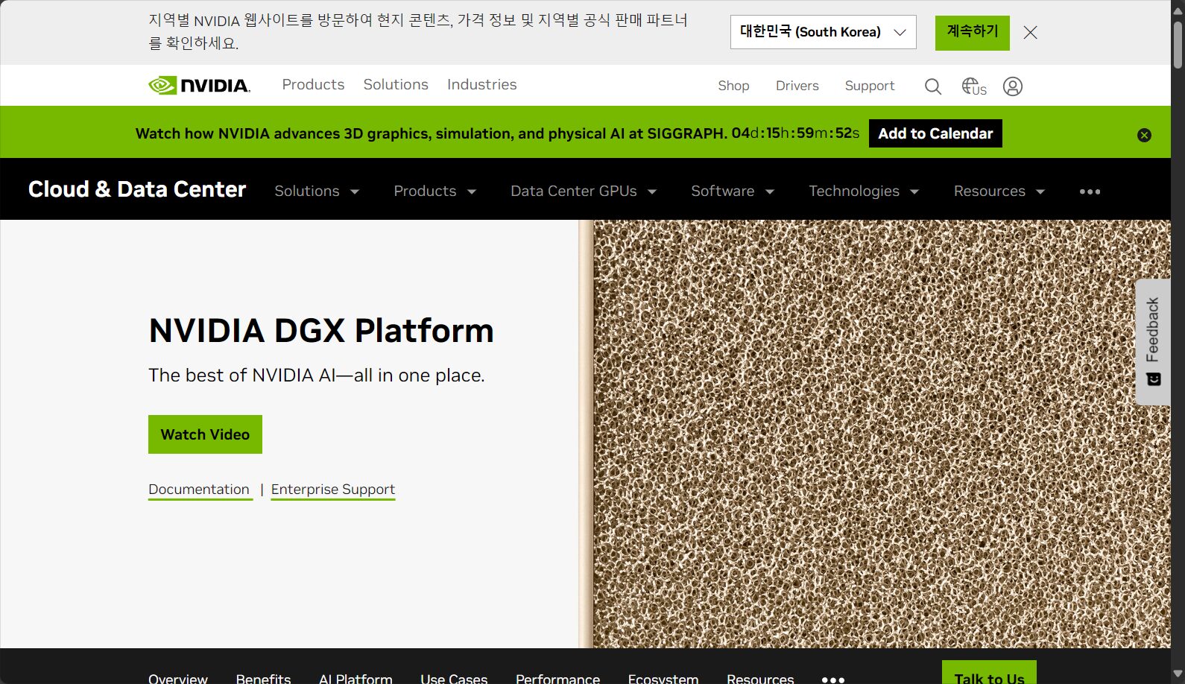Dismiss the SIGGRAPH banner with the round X icon
The width and height of the screenshot is (1185, 684).
point(1144,135)
